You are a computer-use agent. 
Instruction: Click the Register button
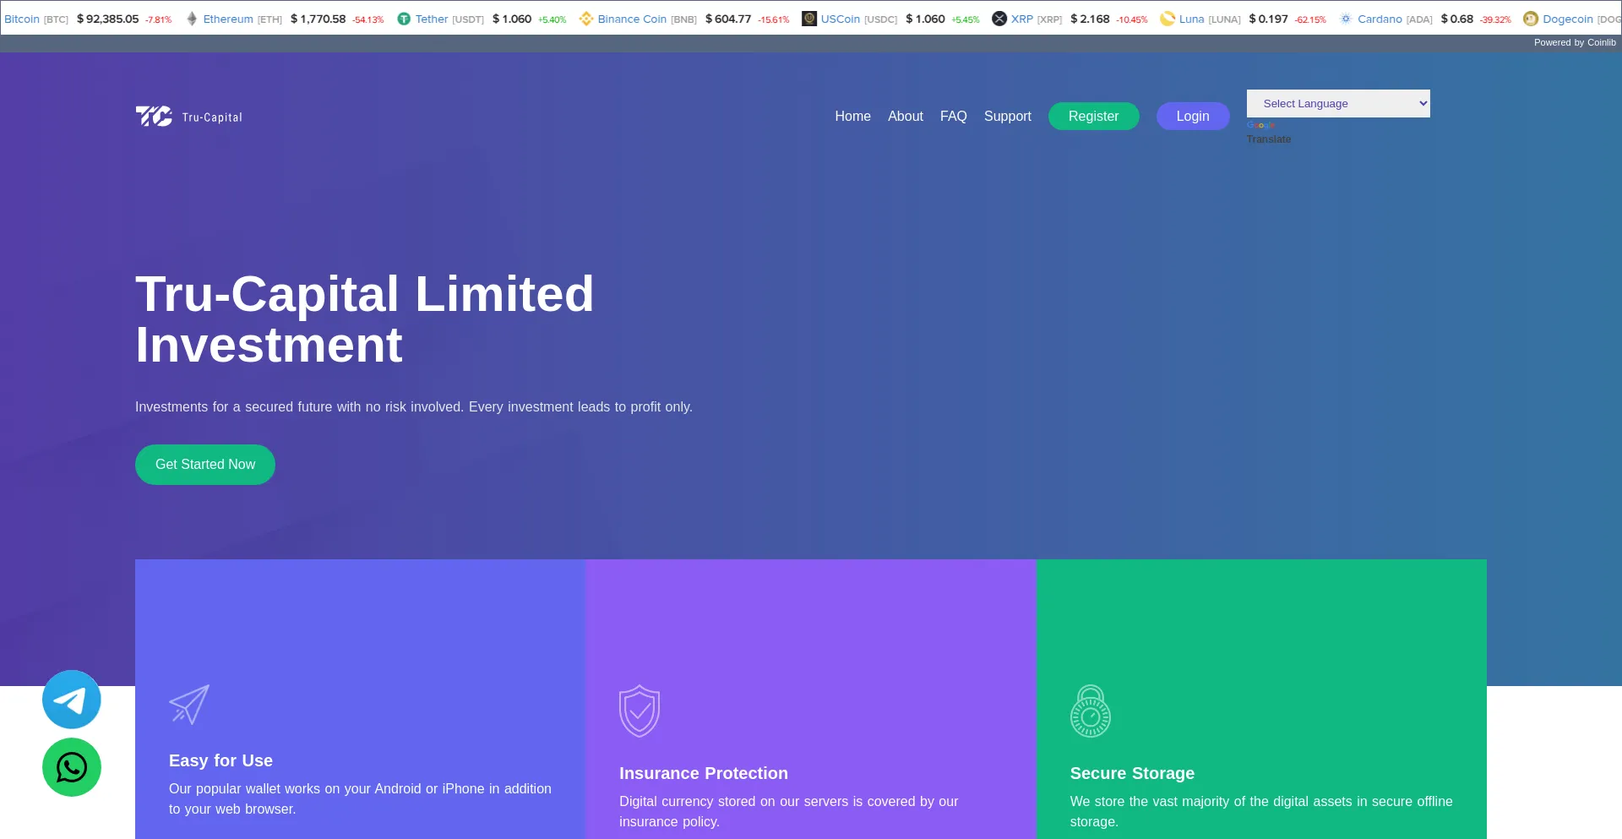click(1093, 116)
